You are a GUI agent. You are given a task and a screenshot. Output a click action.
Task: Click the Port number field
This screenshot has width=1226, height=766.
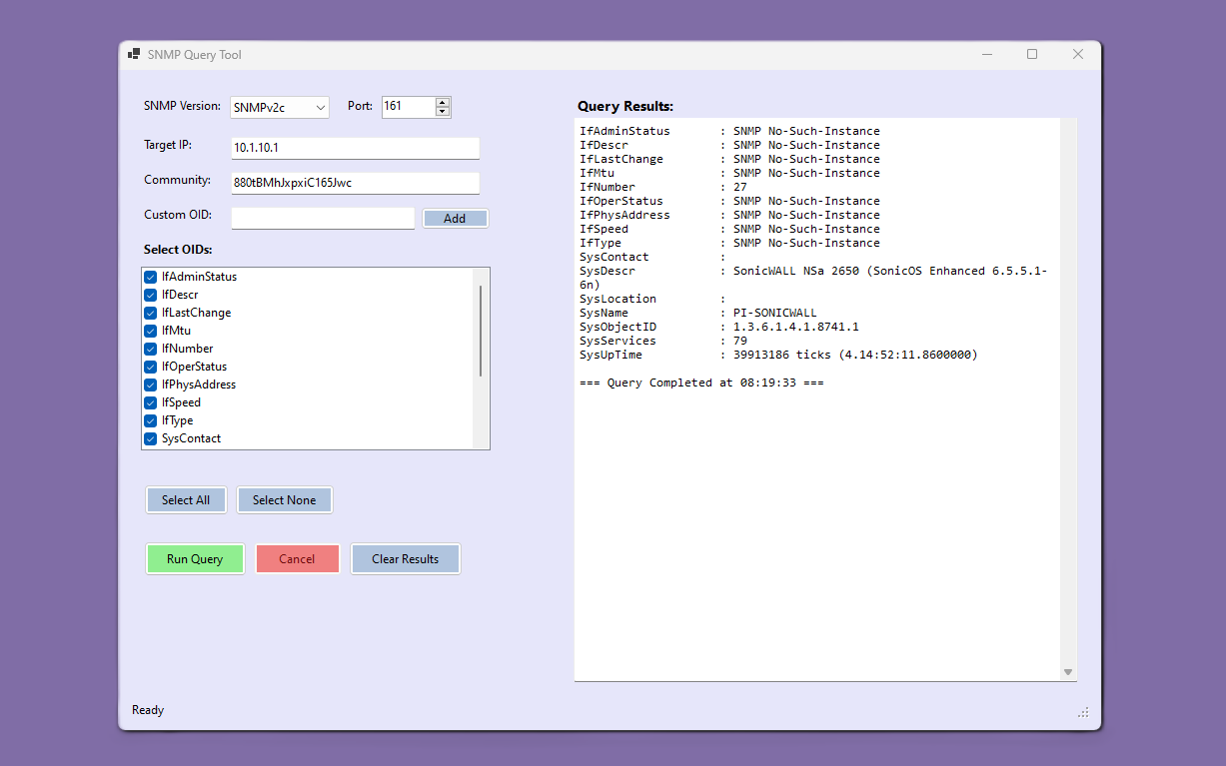[x=409, y=106]
